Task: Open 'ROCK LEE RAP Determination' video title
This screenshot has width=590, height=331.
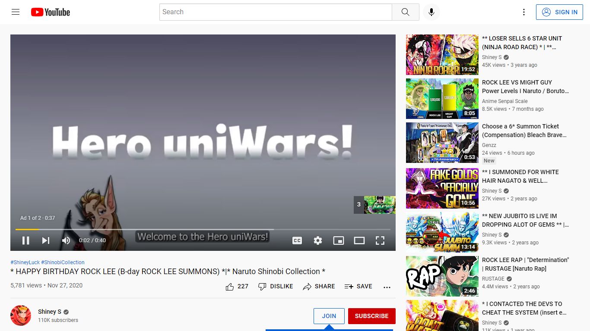Action: (526, 264)
